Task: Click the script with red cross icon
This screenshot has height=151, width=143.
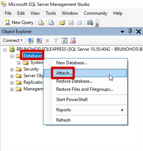Action: pos(73,40)
